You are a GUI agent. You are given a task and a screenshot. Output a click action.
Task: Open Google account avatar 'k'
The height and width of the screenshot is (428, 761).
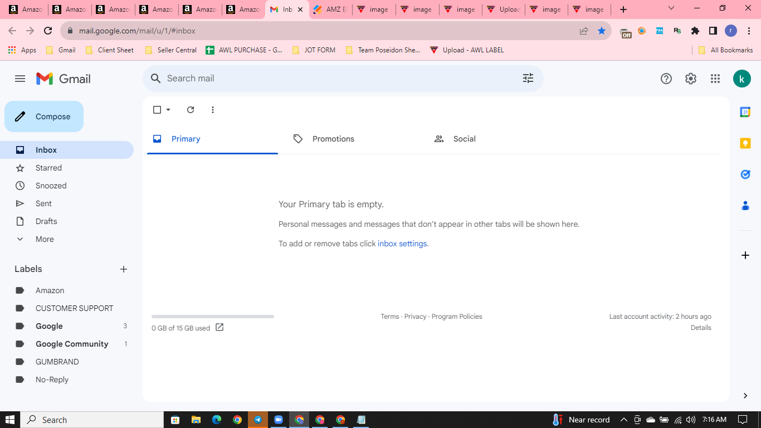pos(742,79)
